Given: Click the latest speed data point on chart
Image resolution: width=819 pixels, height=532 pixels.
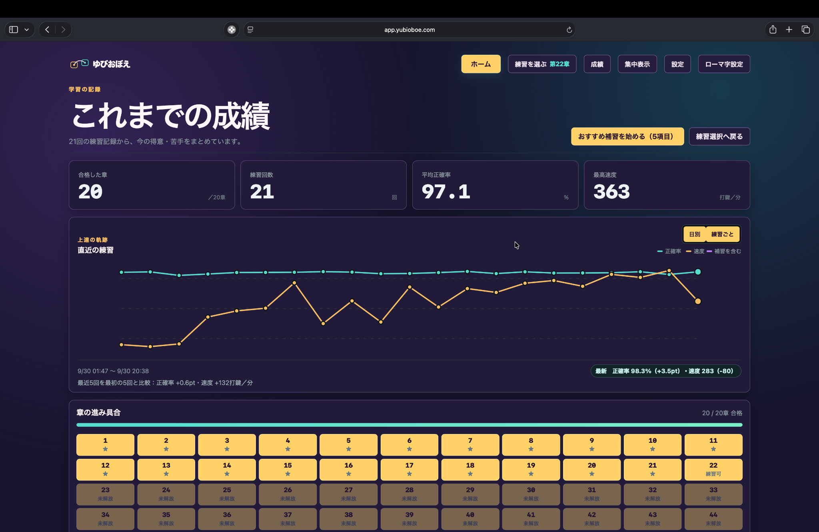Looking at the screenshot, I should 698,301.
